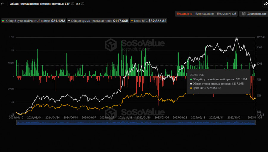Image resolution: width=268 pixels, height=152 pixels.
Task: Click the right handle of the range slider
Action: click(x=255, y=123)
